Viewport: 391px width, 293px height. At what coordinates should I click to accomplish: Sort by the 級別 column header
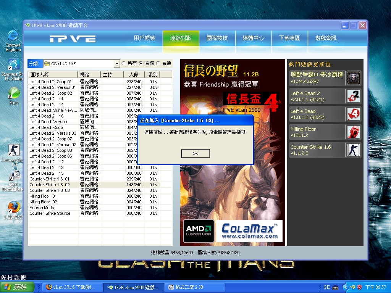(153, 74)
